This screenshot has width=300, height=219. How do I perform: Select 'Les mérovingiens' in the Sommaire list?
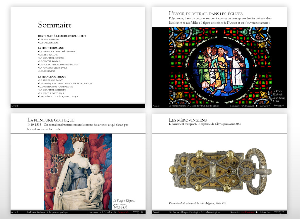(49, 39)
